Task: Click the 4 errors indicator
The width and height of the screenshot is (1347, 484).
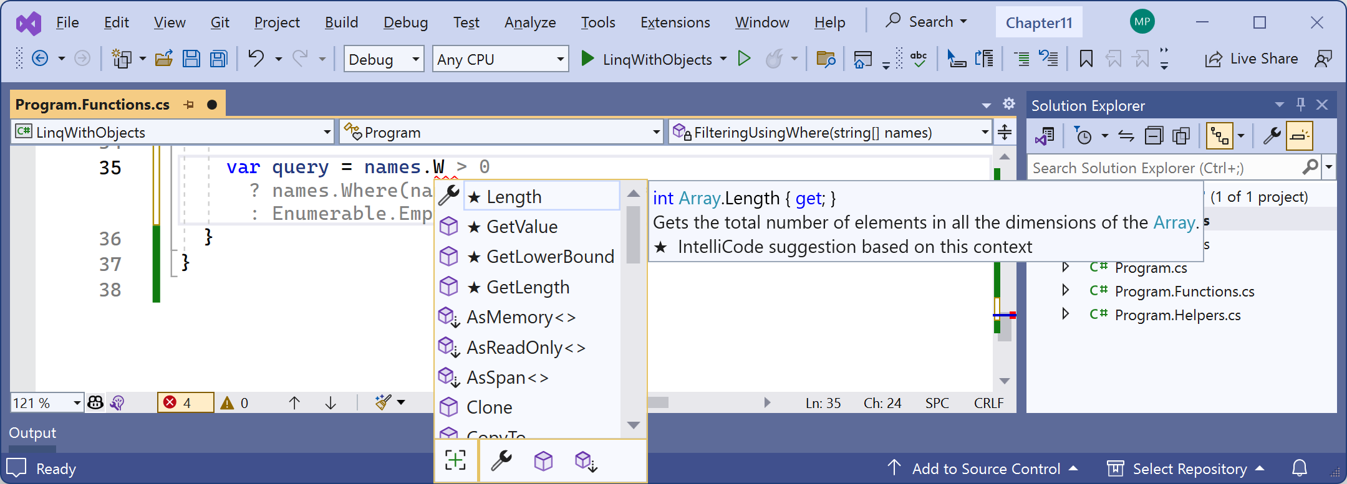Action: coord(185,403)
